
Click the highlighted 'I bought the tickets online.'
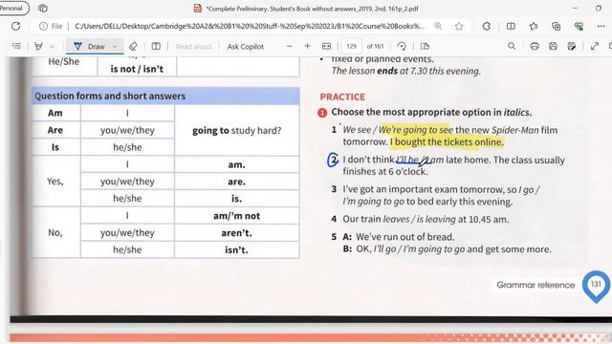pyautogui.click(x=447, y=142)
